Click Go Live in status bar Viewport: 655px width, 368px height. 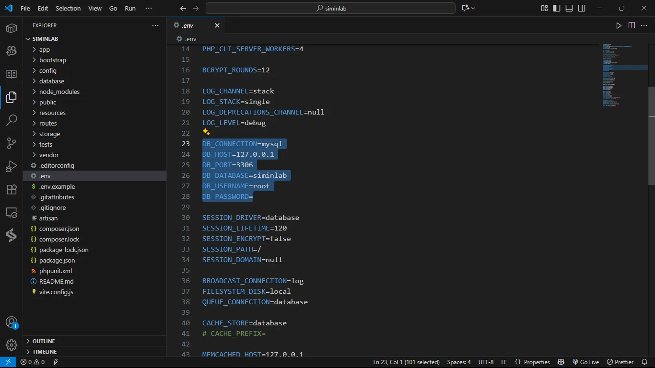586,362
